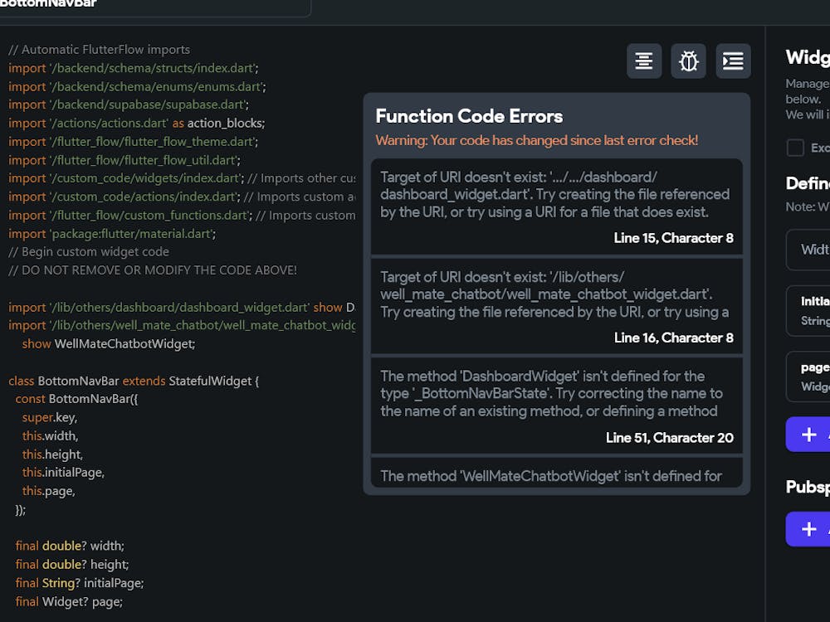Click the 'final Widget? page;' code line
The image size is (830, 622).
point(69,601)
